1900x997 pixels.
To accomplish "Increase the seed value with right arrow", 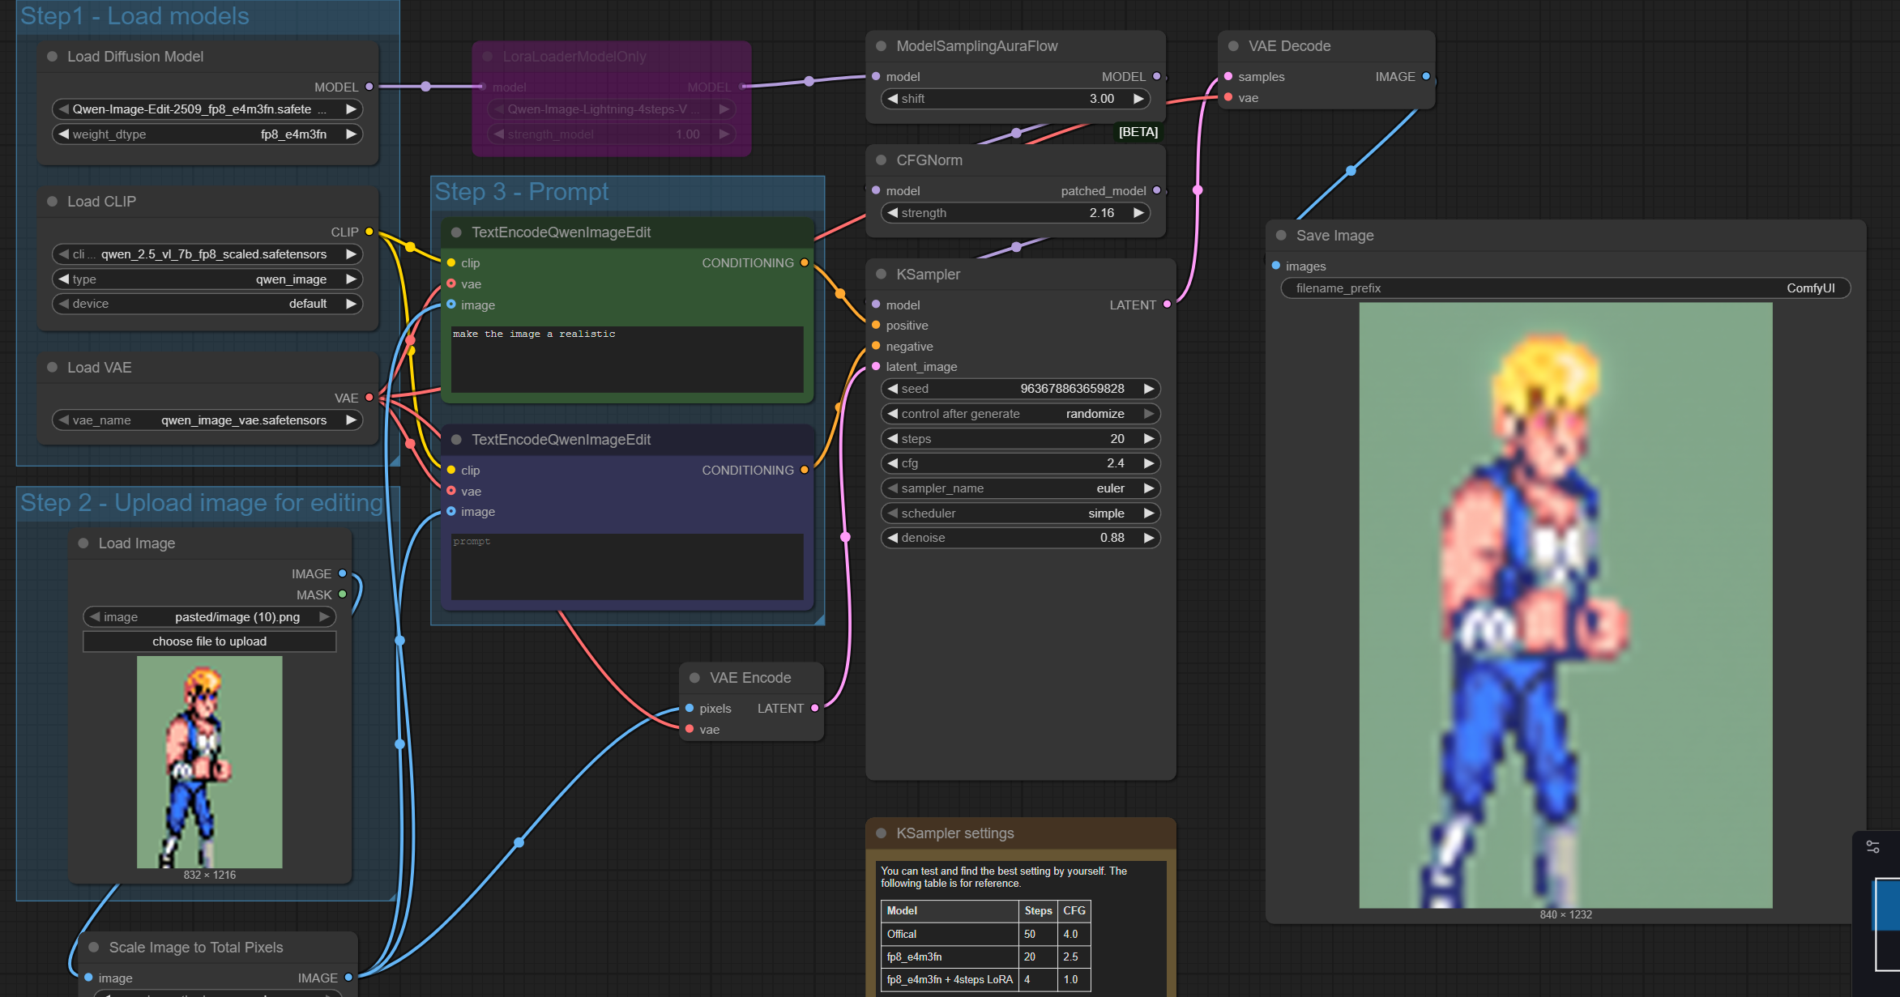I will pyautogui.click(x=1149, y=389).
